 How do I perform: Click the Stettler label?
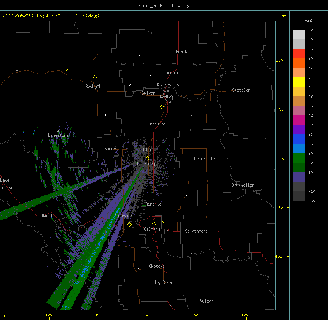(241, 90)
